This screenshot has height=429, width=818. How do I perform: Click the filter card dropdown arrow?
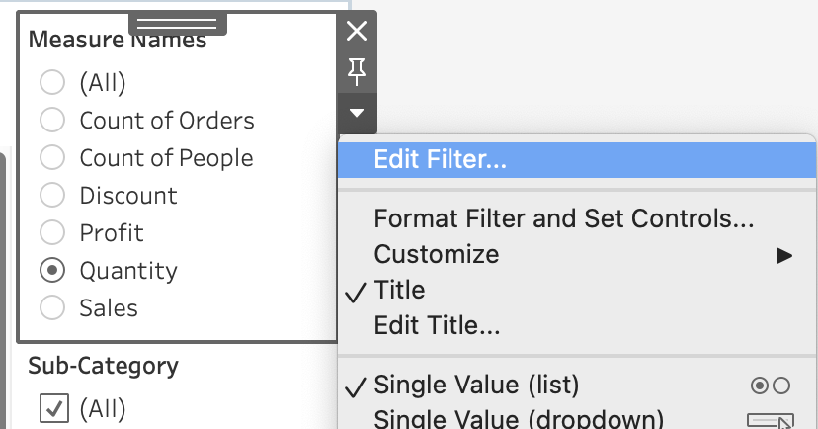(x=357, y=113)
